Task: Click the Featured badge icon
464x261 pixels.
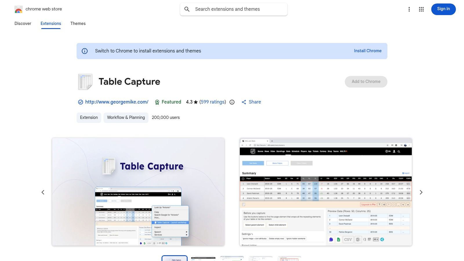Action: pyautogui.click(x=157, y=102)
